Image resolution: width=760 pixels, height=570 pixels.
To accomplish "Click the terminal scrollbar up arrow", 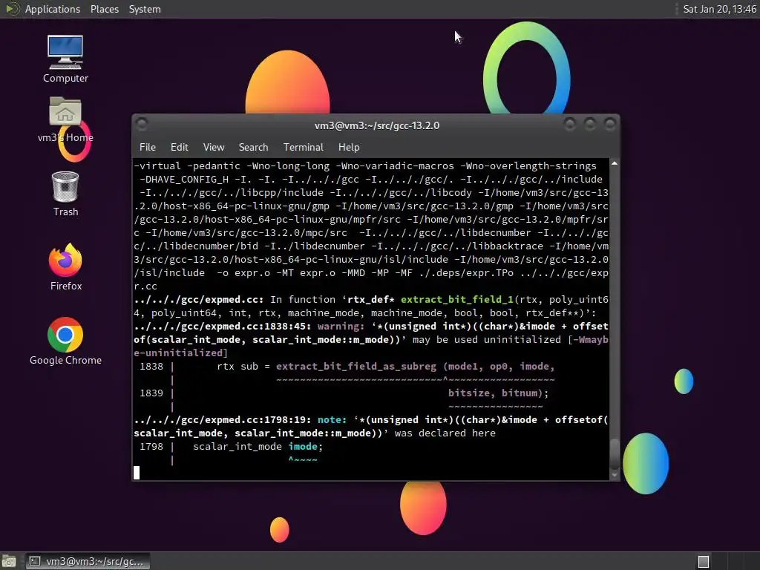I will (x=614, y=164).
